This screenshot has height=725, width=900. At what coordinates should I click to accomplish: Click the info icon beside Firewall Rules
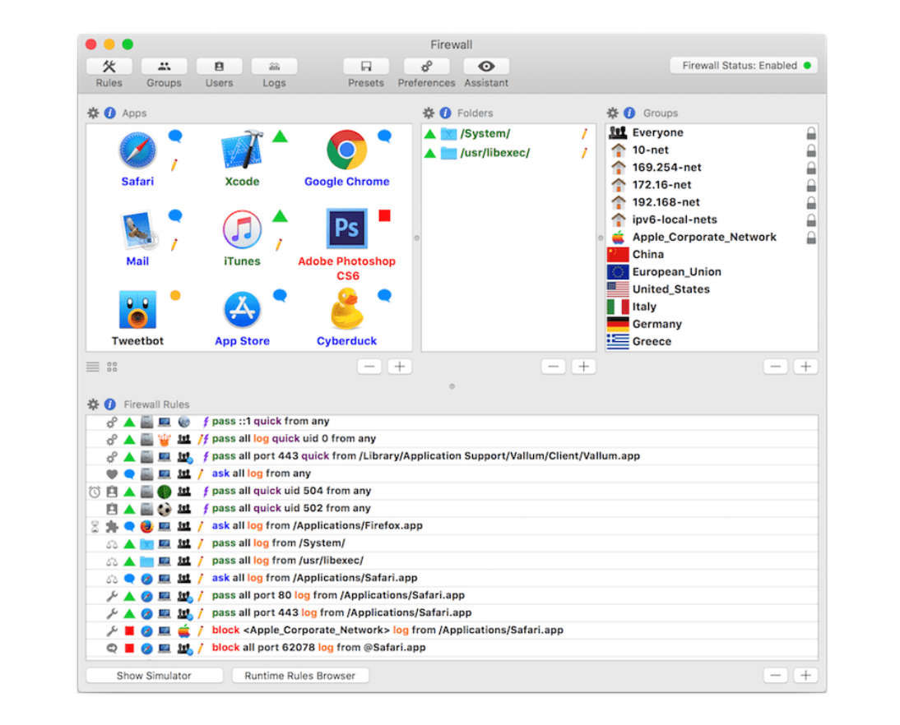109,404
